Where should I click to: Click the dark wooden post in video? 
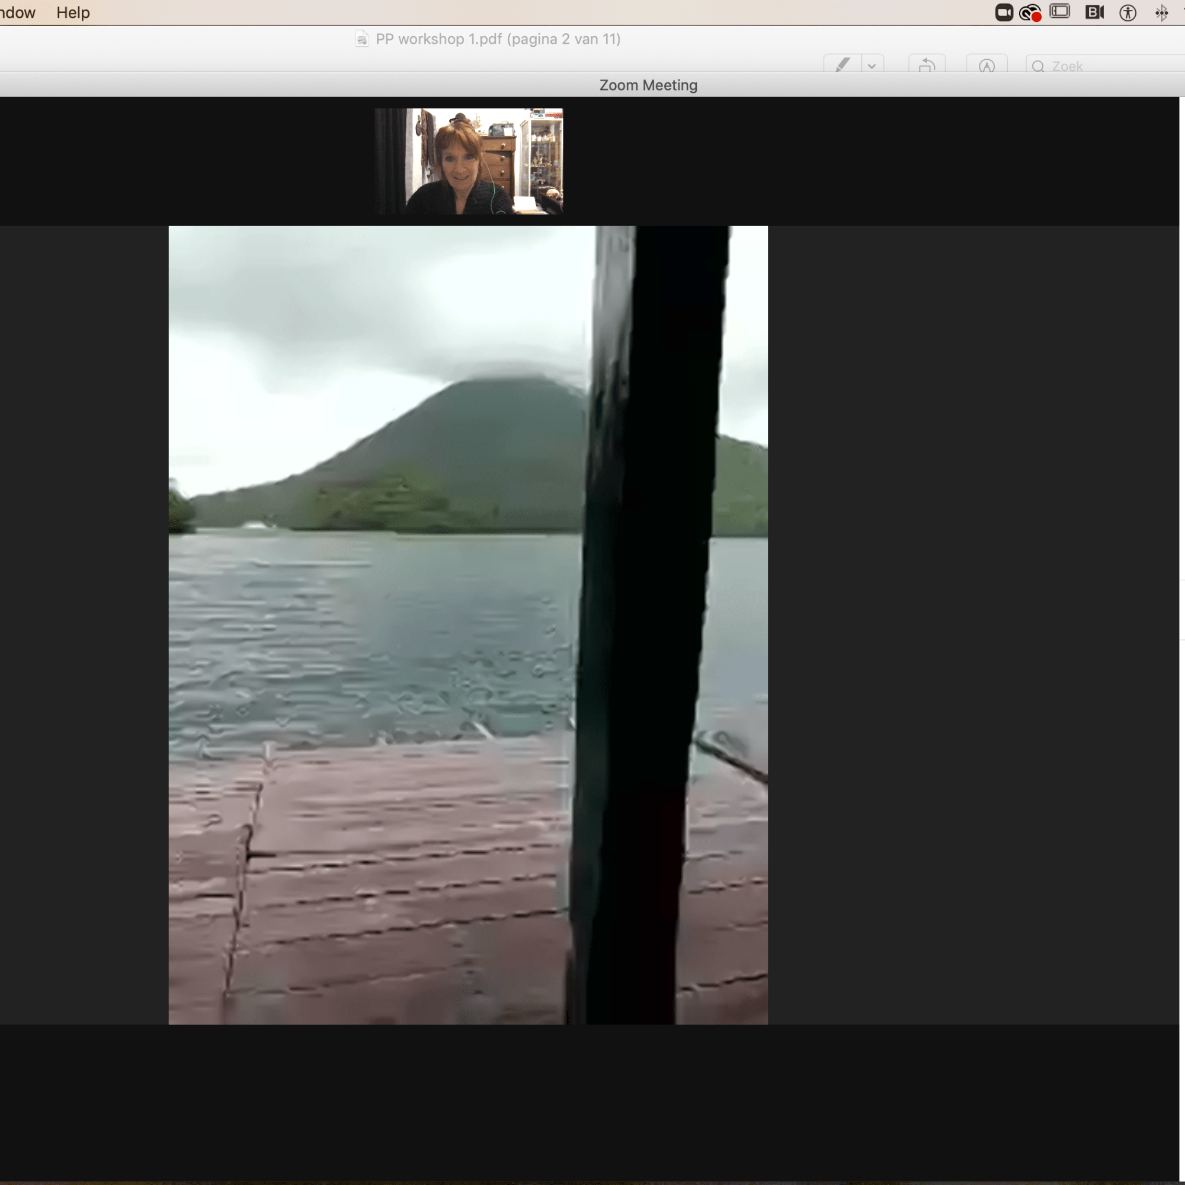pos(644,613)
